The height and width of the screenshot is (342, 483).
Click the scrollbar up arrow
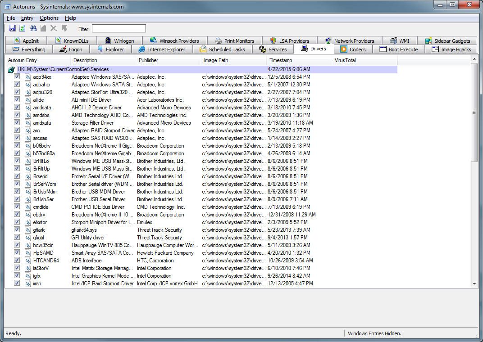(474, 59)
